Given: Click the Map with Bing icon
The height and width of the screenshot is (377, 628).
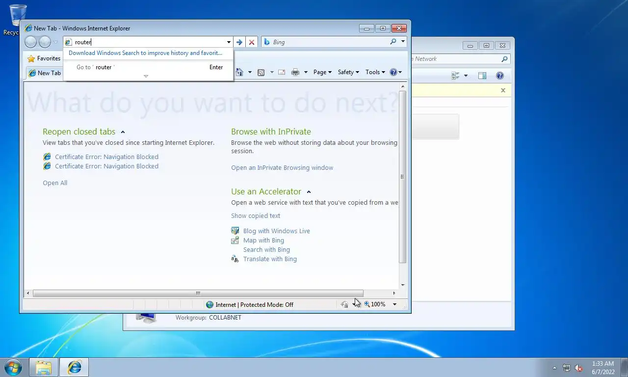Looking at the screenshot, I should [235, 241].
